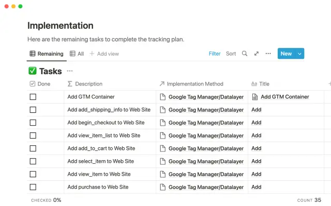Click the Add GTM Container description cell
The height and width of the screenshot is (206, 331).
pos(110,97)
